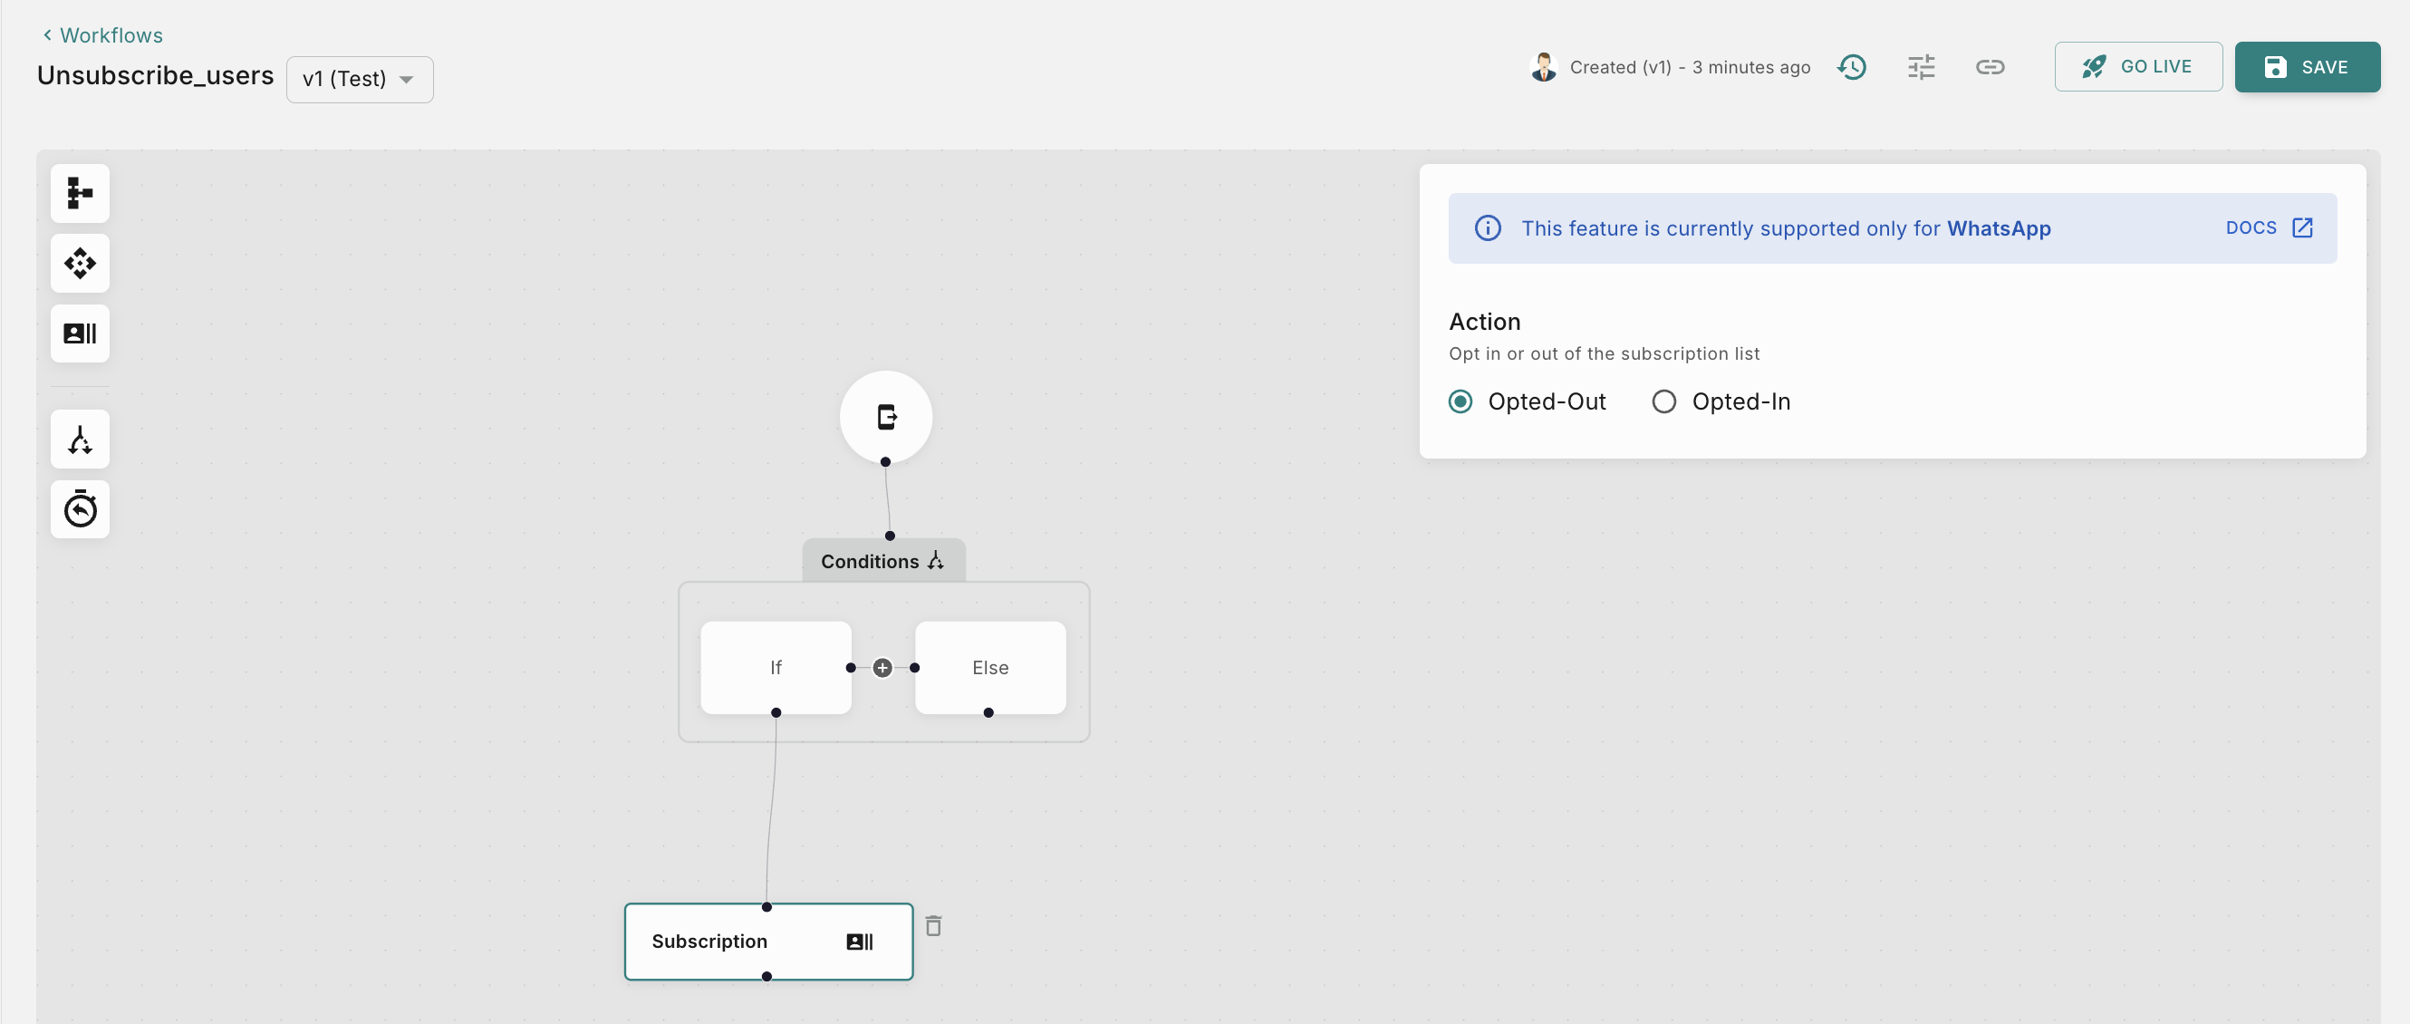Viewport: 2410px width, 1024px height.
Task: Click the multi-directional arrows sidebar icon
Action: coord(80,263)
